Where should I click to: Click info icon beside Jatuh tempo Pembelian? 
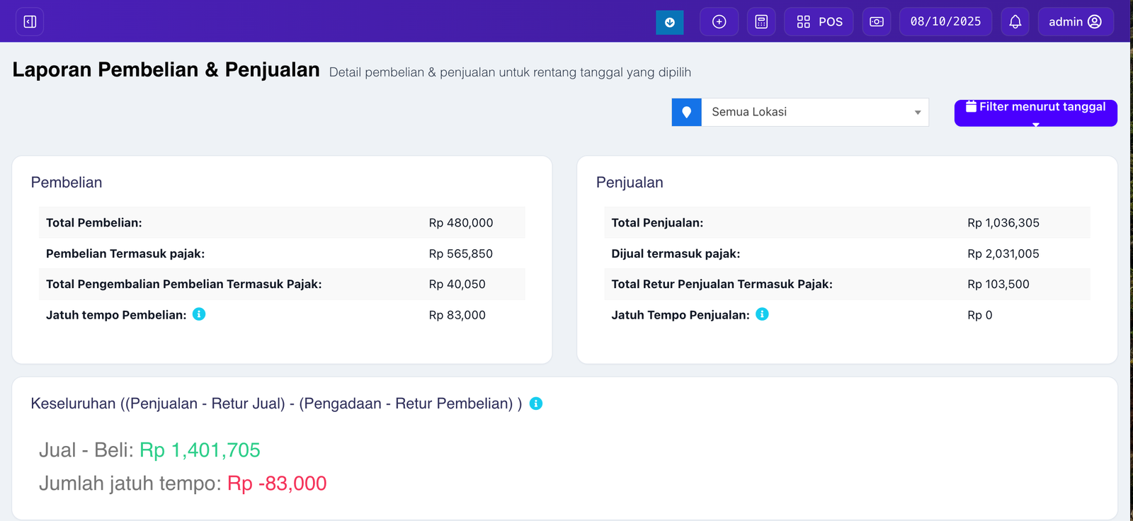(x=199, y=314)
